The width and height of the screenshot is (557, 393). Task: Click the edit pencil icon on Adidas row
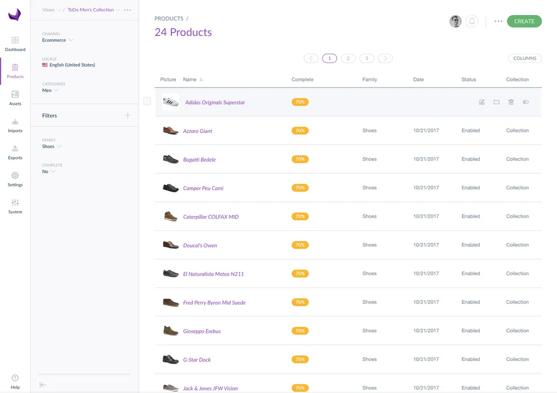481,102
